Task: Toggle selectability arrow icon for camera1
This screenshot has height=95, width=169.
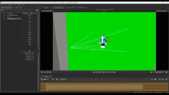Action: (5, 13)
